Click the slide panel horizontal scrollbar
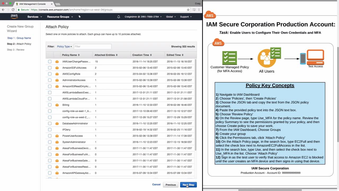Viewport: 339px width, 191px height. [270, 190]
